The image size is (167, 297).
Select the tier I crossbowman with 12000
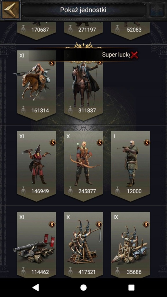(x=130, y=166)
